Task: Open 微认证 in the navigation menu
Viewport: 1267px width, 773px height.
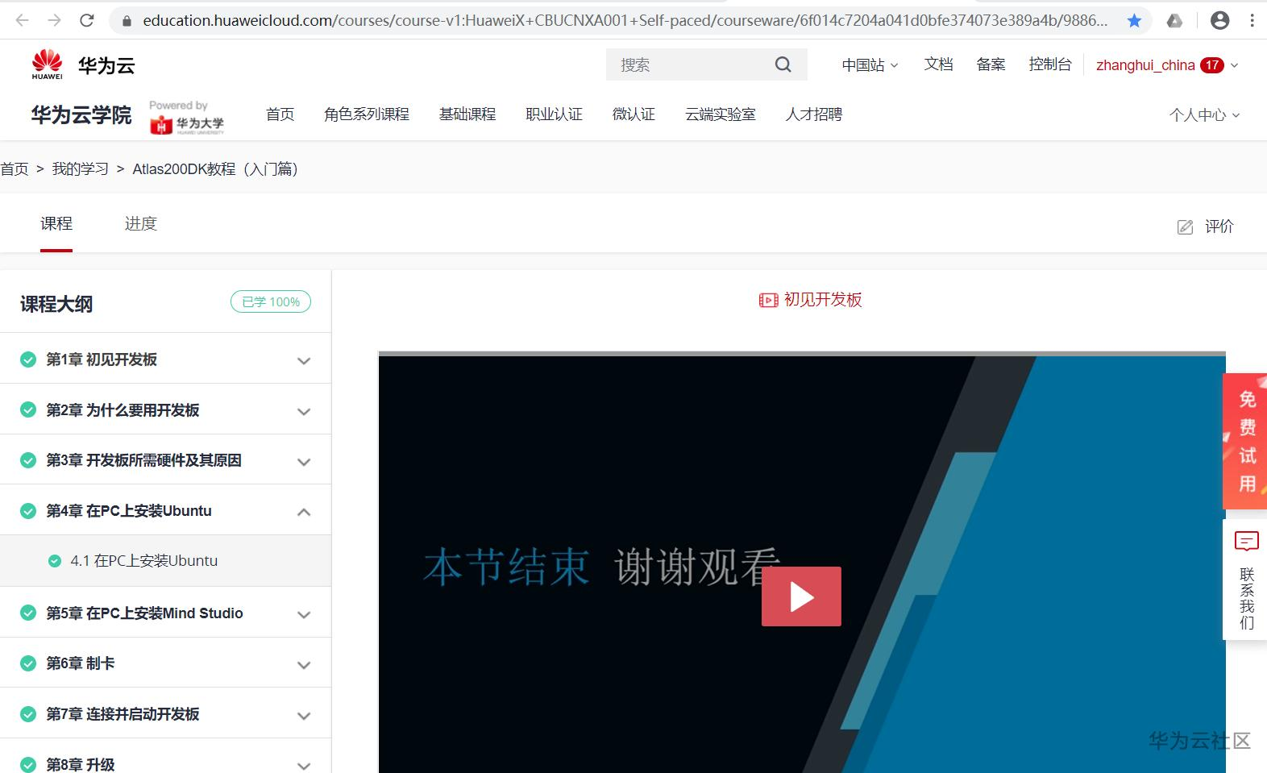Action: 633,114
